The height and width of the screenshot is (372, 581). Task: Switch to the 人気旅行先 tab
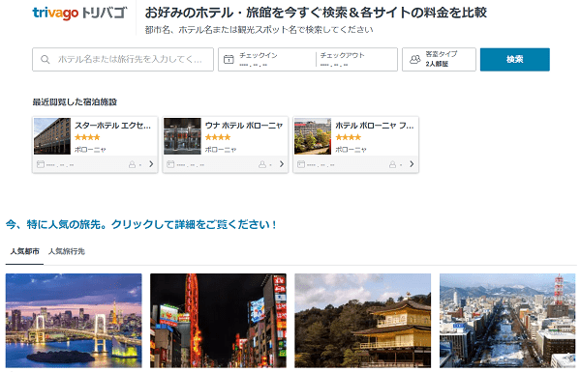(x=67, y=251)
